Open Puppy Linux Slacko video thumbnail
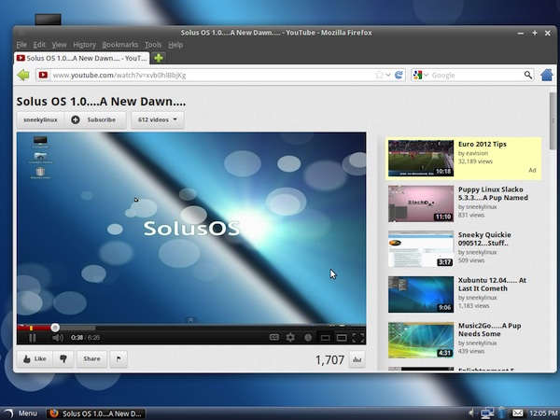Viewport: 560px width, 420px height. point(421,203)
